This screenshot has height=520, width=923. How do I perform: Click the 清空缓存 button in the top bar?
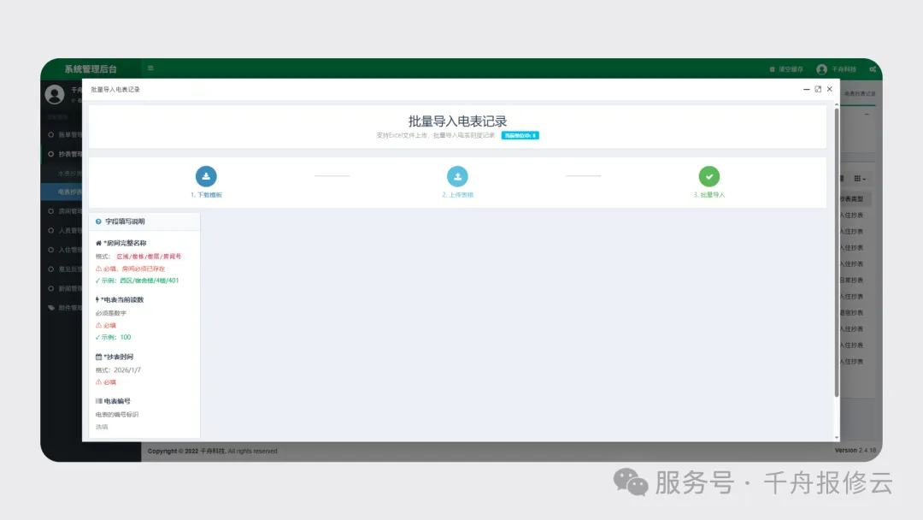tap(792, 69)
